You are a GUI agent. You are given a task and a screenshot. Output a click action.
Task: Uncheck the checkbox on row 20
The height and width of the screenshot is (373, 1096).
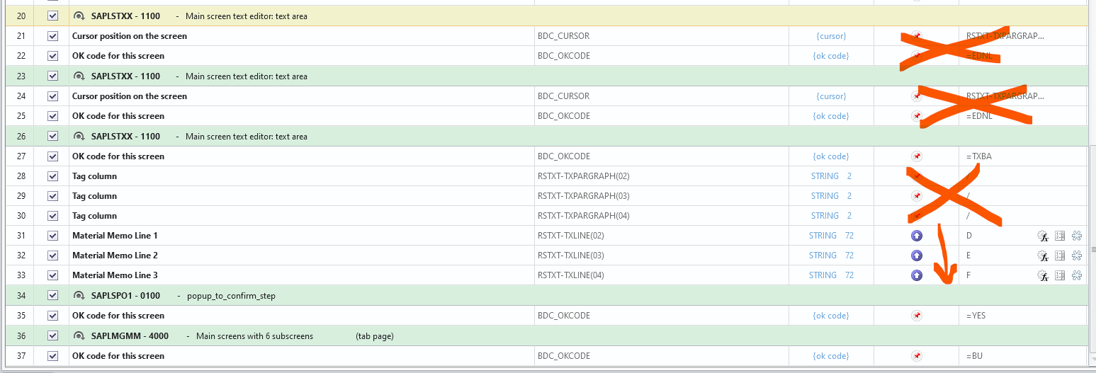pos(52,16)
